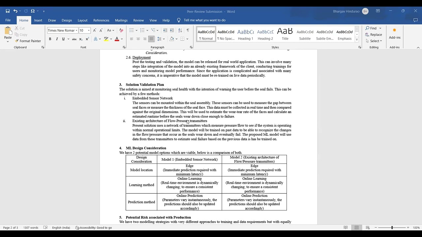Apply the Heading 1 style
The height and width of the screenshot is (237, 422).
coord(245,34)
